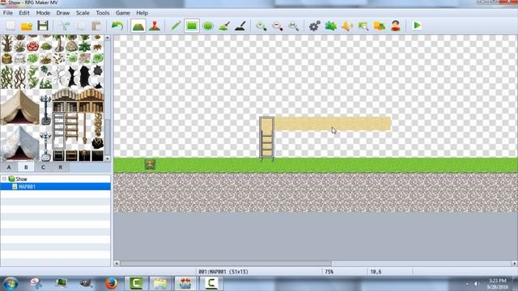
Task: Open the Sound Test speaker icon
Action: [x=347, y=26]
